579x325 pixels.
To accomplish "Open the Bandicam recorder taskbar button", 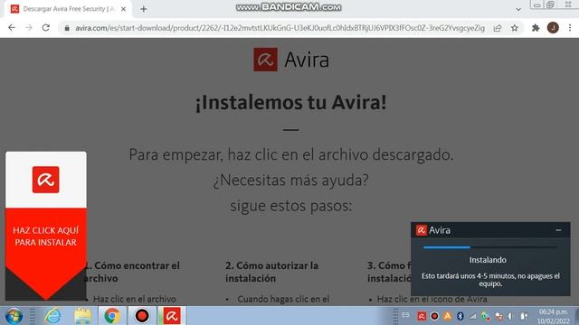I will click(142, 316).
